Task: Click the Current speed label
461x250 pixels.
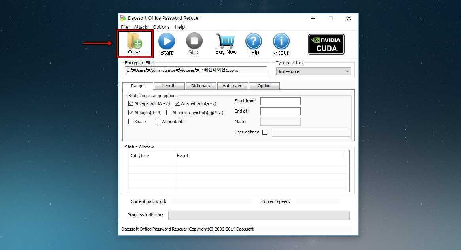Action: 275,201
